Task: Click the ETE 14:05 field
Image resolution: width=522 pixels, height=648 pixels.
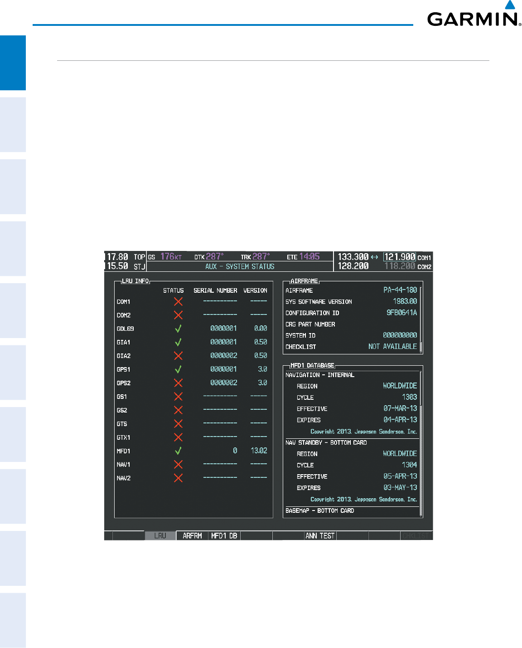Action: click(x=303, y=257)
